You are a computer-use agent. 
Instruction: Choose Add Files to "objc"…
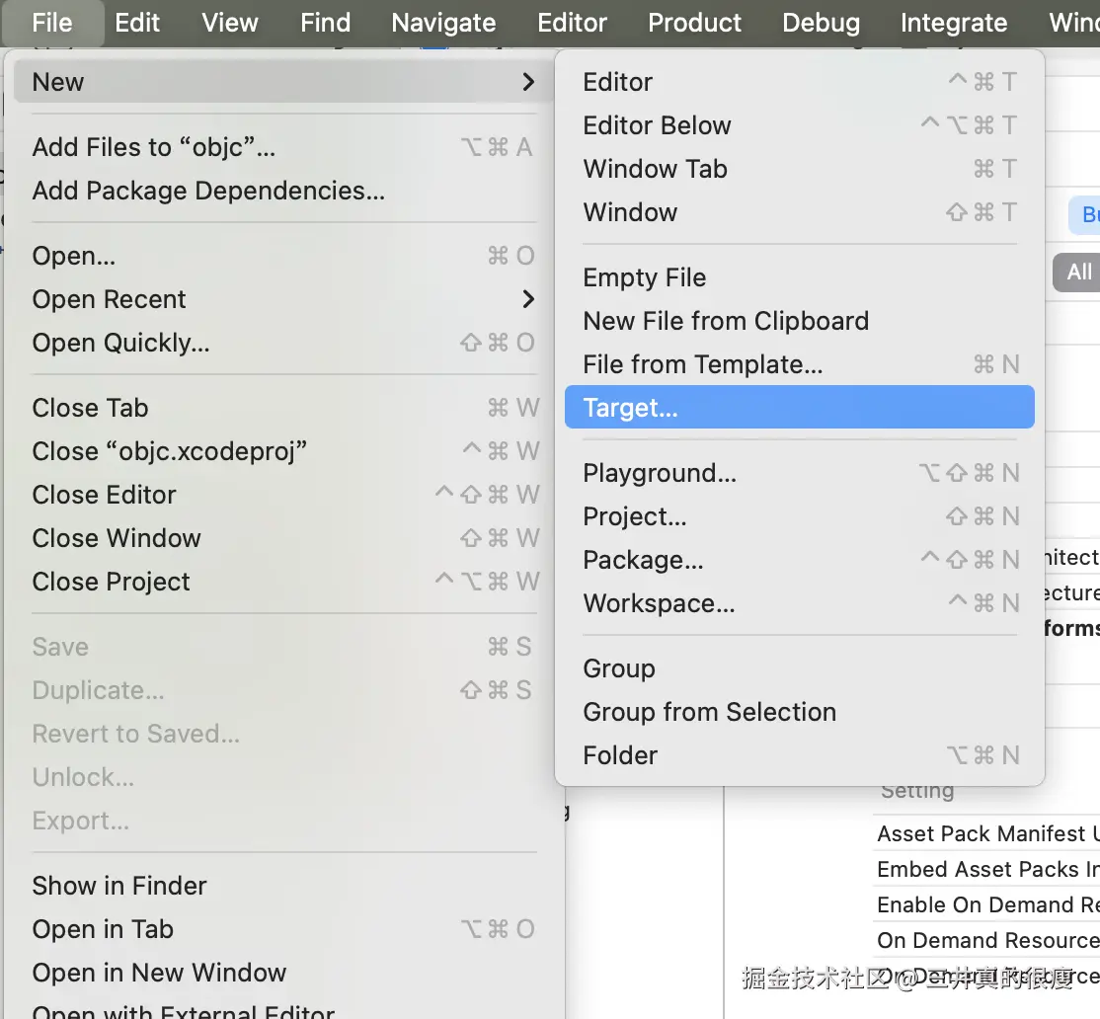154,147
